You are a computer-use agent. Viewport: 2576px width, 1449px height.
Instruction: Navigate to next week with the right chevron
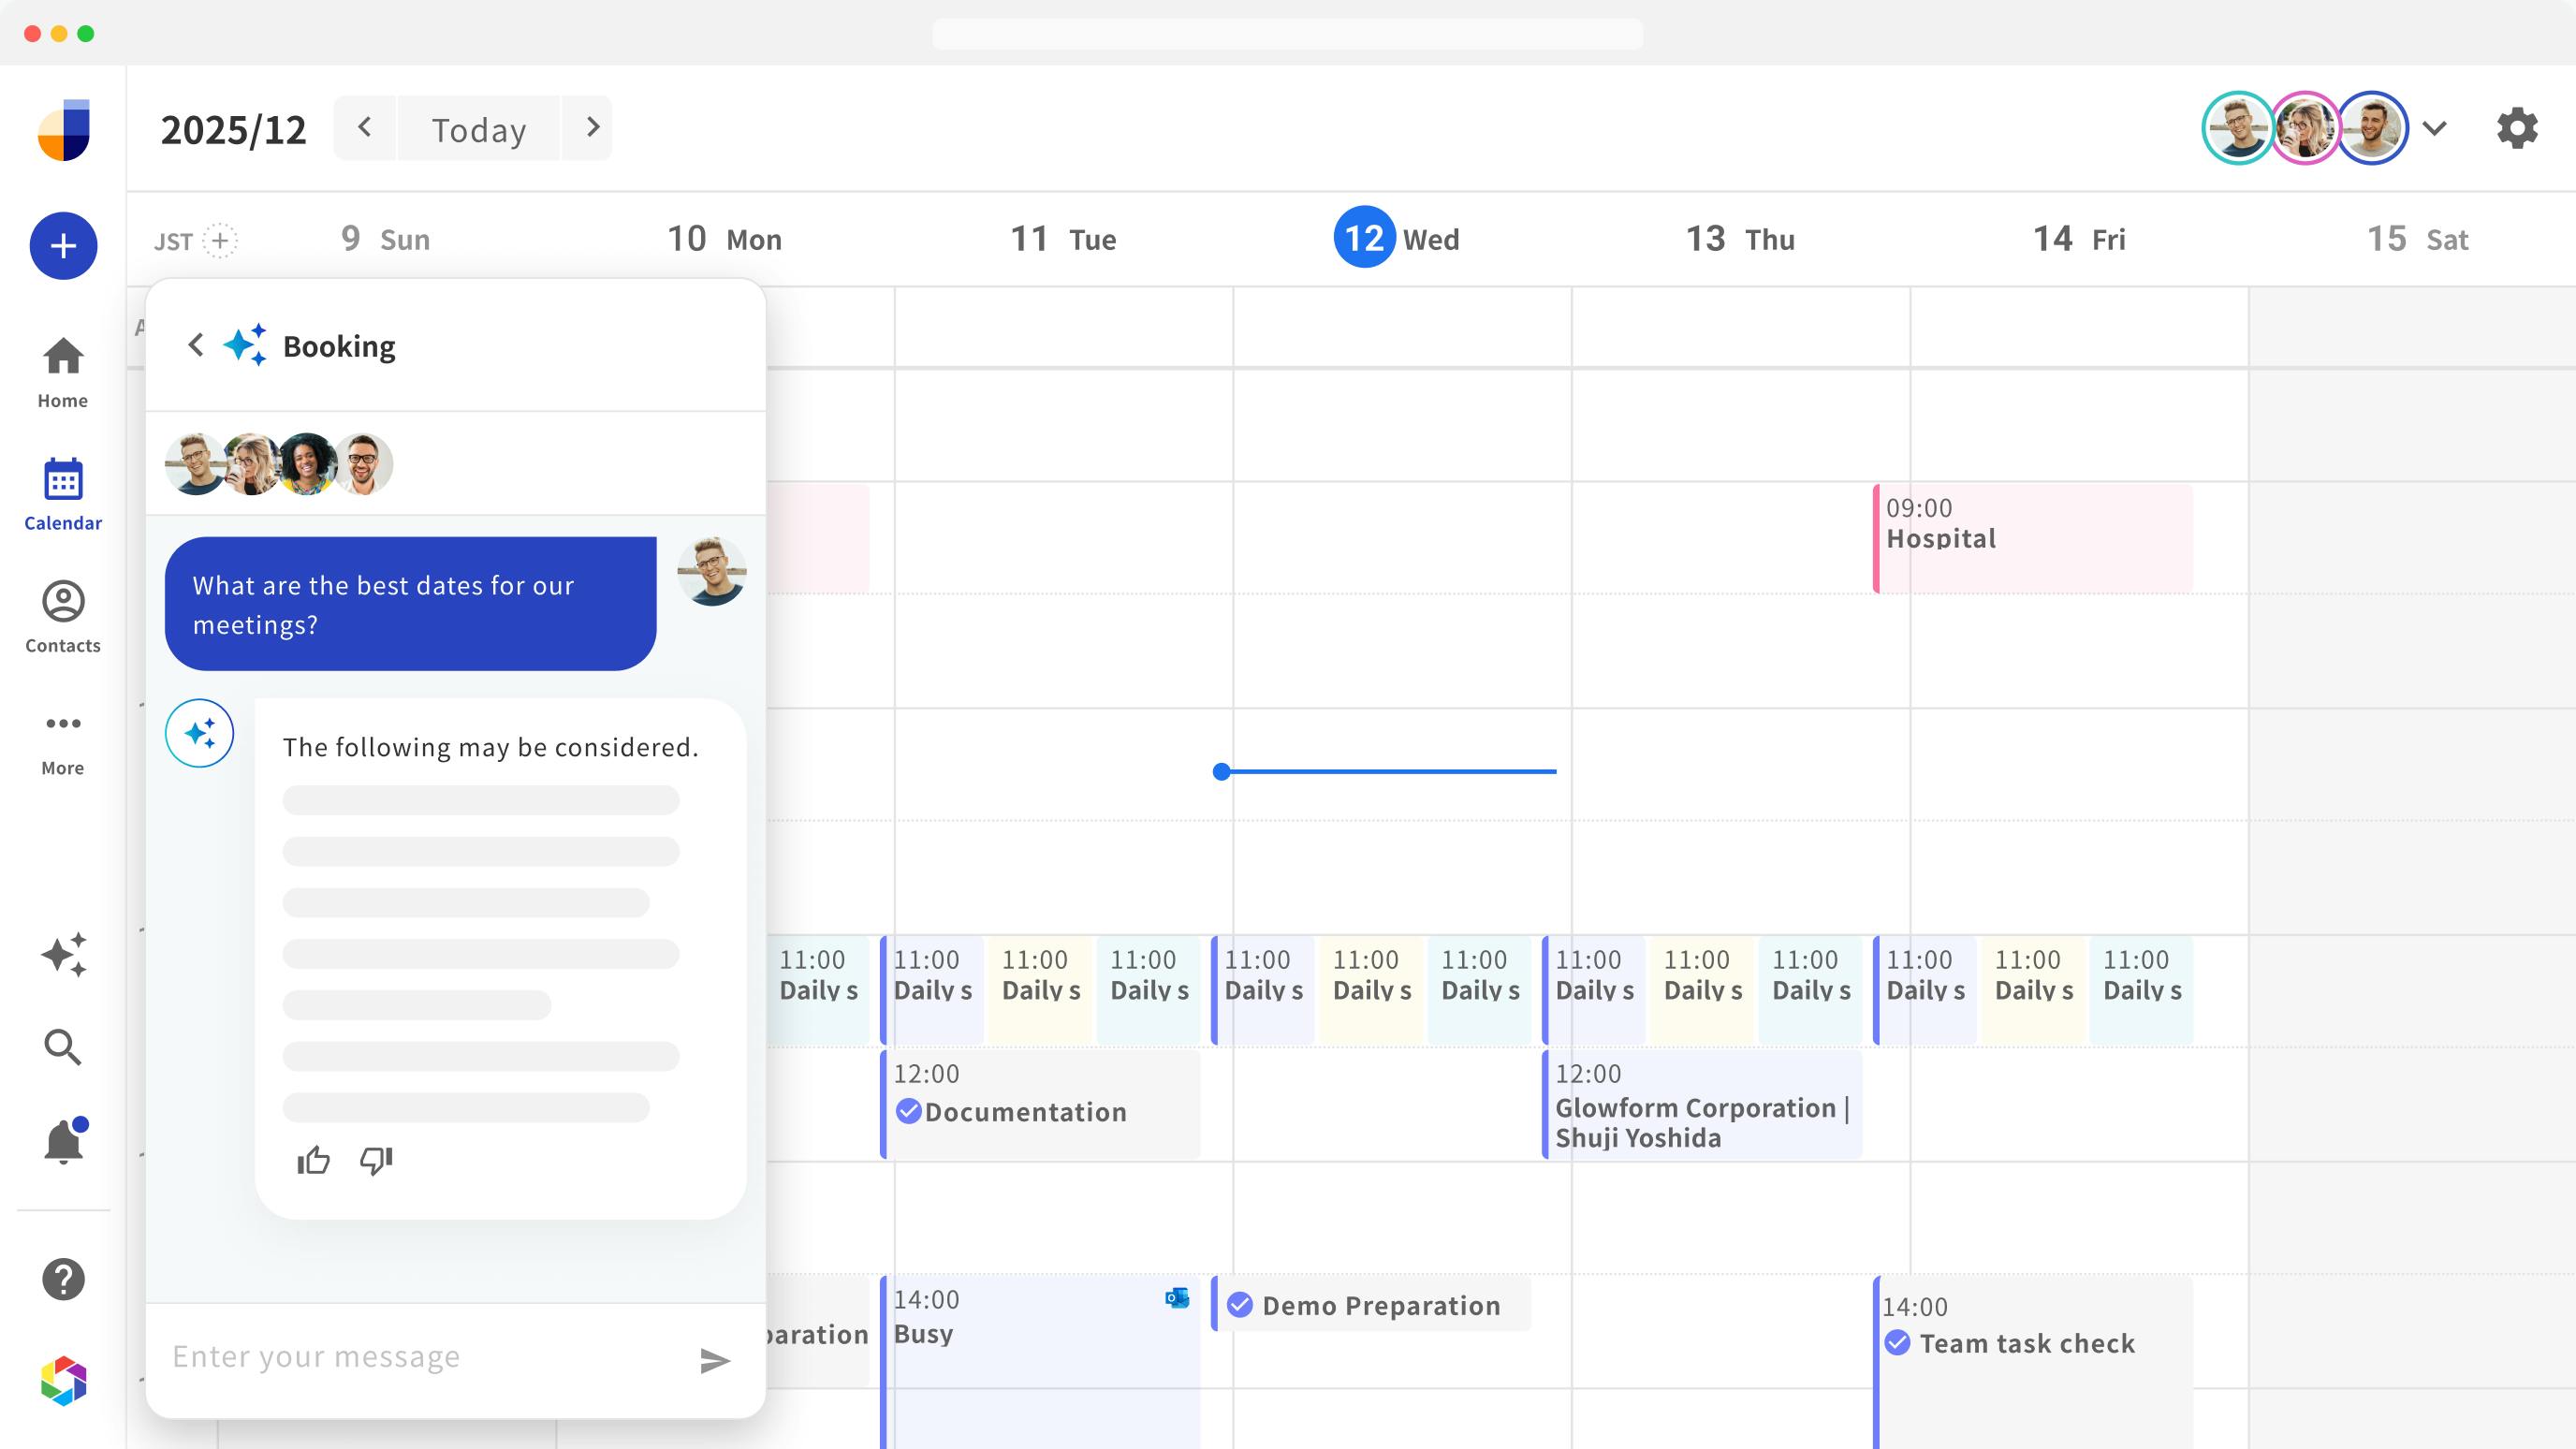click(x=591, y=127)
